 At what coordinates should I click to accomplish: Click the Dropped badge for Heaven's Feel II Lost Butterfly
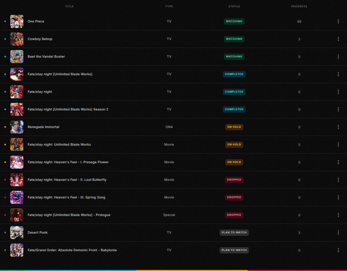pyautogui.click(x=234, y=180)
